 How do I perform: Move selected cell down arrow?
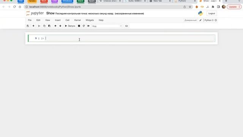60,26
